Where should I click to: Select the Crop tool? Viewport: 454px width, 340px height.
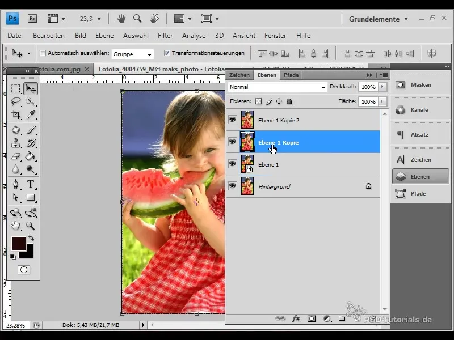click(x=16, y=115)
